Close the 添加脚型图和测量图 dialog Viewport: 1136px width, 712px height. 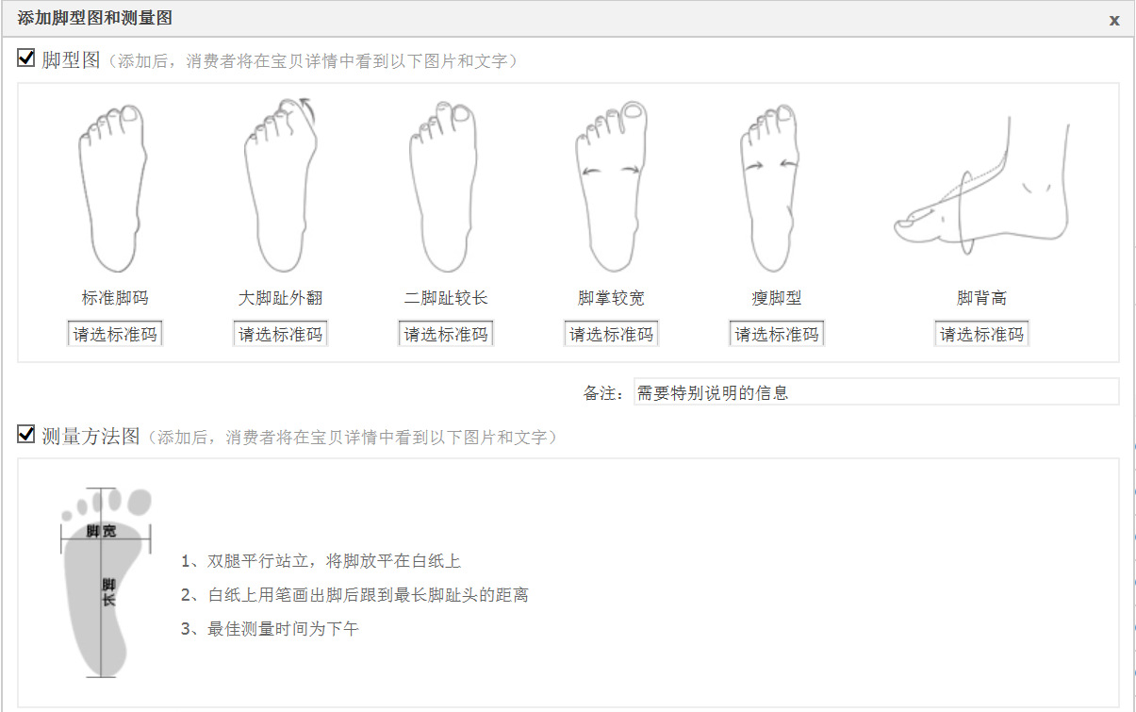tap(1114, 20)
